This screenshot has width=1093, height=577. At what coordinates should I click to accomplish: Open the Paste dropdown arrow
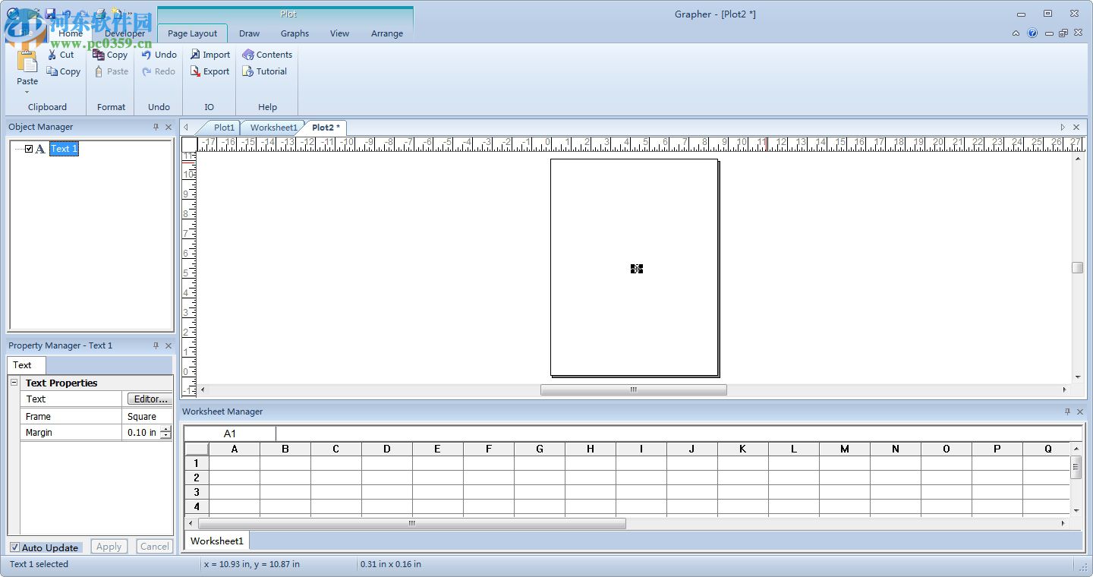(x=27, y=93)
